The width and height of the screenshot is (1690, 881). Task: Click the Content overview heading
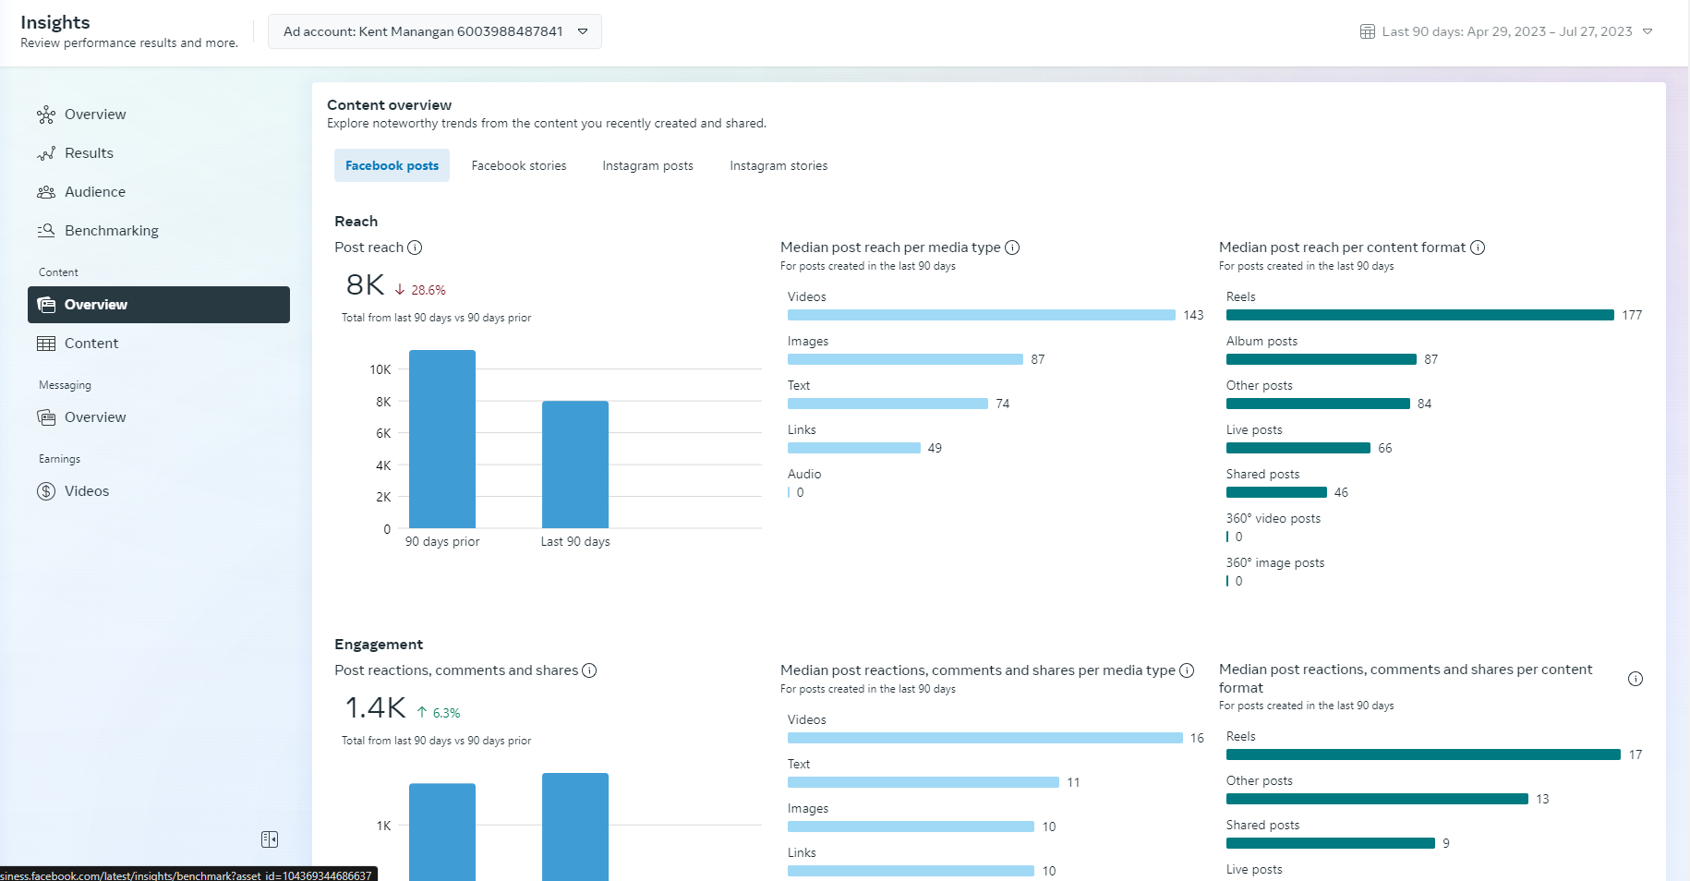pos(389,105)
